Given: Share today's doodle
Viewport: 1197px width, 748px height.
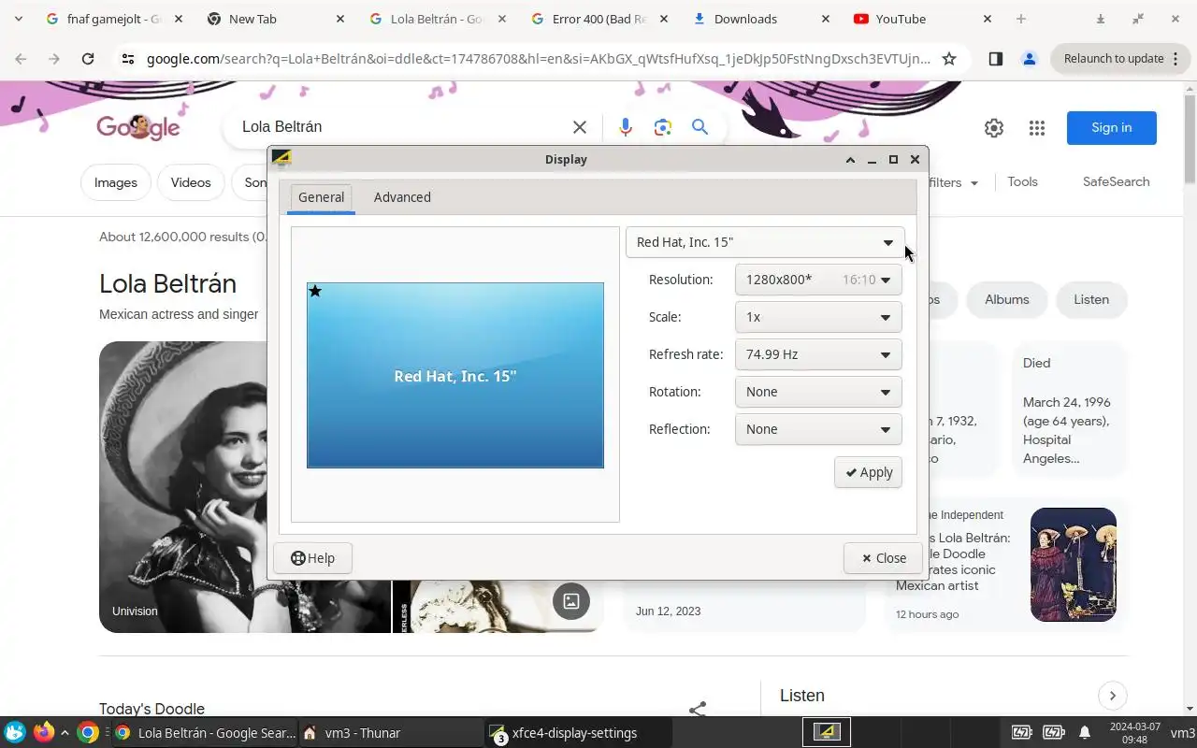Looking at the screenshot, I should [x=698, y=709].
